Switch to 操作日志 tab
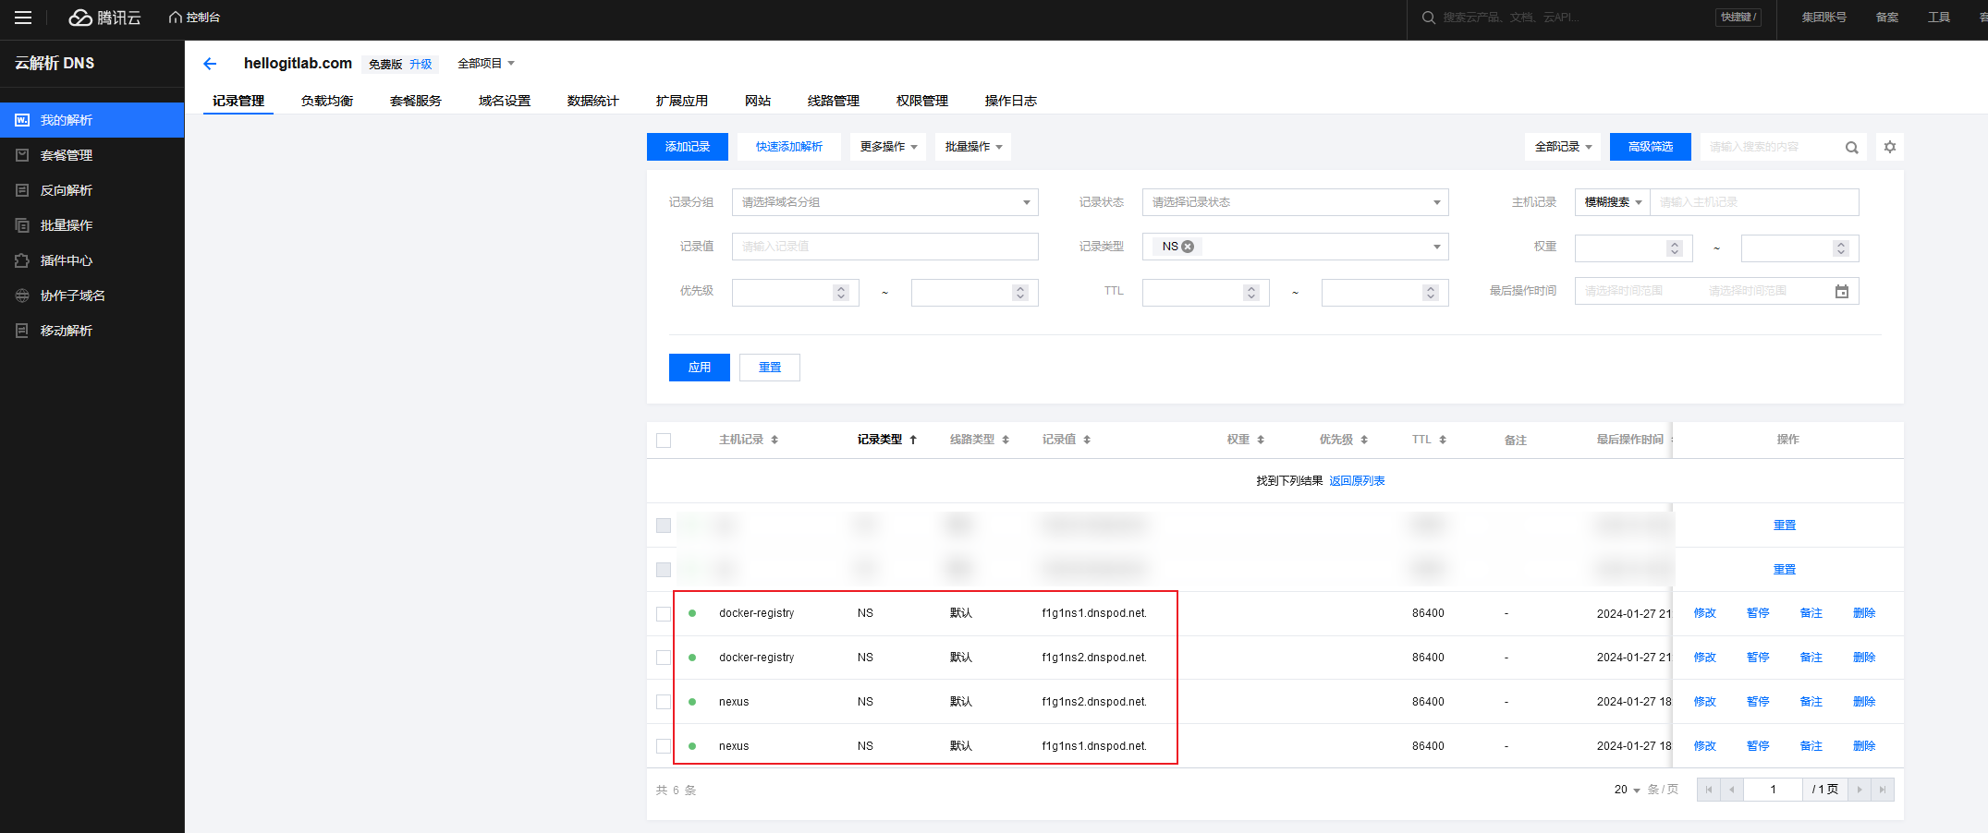Screen dimensions: 1988x833 point(1011,101)
